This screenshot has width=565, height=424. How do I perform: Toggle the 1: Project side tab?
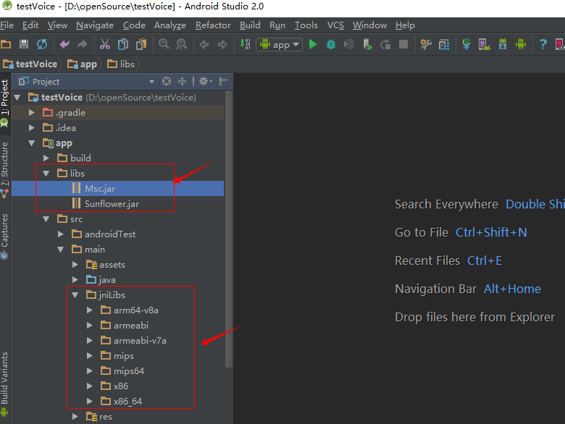(4, 102)
